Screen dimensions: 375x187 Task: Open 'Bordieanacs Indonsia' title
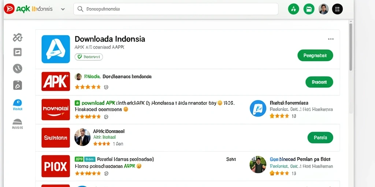127,77
